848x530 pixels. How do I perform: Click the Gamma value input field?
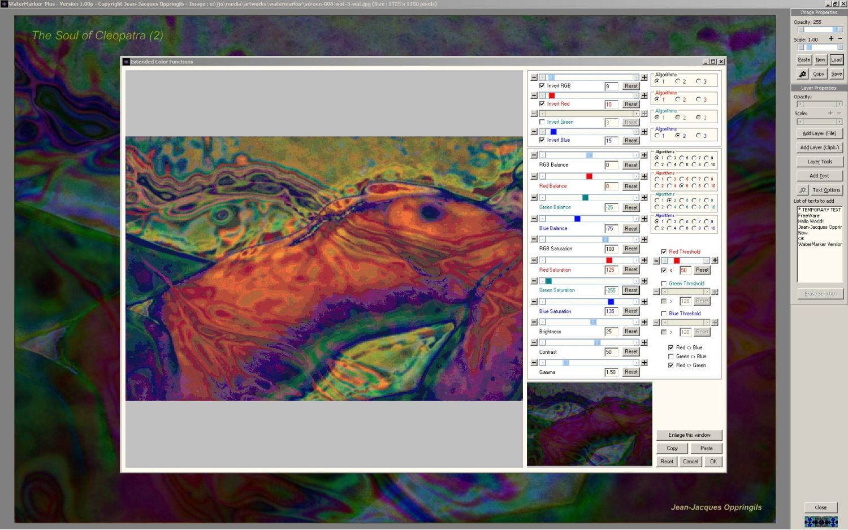[611, 372]
